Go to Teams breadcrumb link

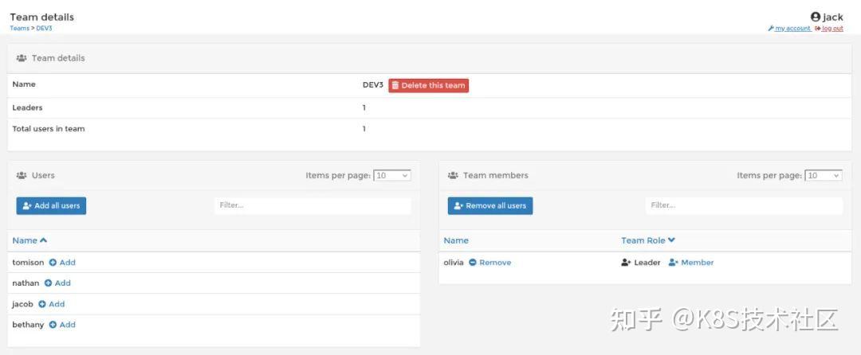[x=19, y=29]
